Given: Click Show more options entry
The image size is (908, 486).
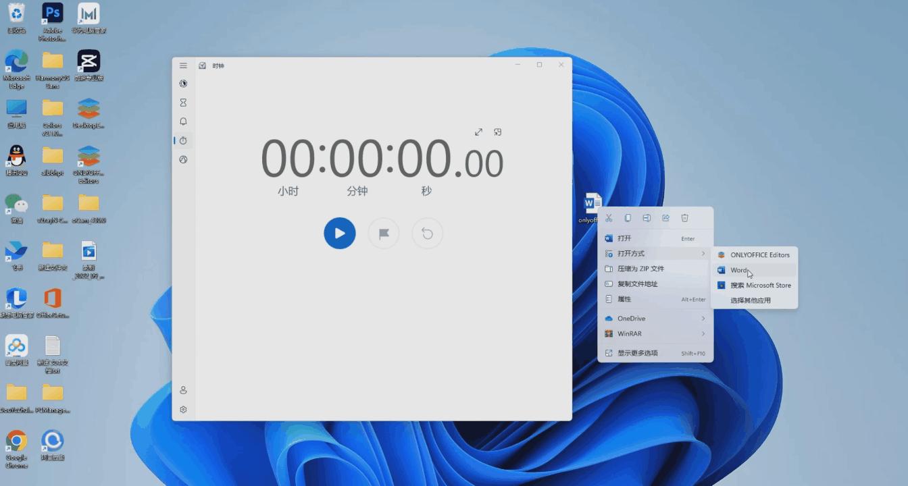Looking at the screenshot, I should coord(637,353).
